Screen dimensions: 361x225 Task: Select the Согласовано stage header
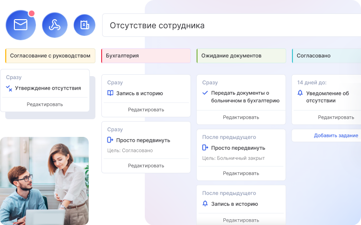coord(326,56)
